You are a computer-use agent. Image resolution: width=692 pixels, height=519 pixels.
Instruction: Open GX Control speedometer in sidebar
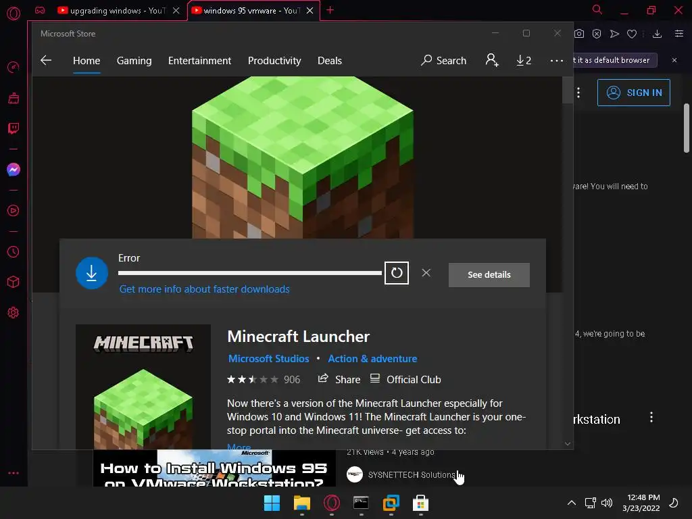pyautogui.click(x=14, y=68)
